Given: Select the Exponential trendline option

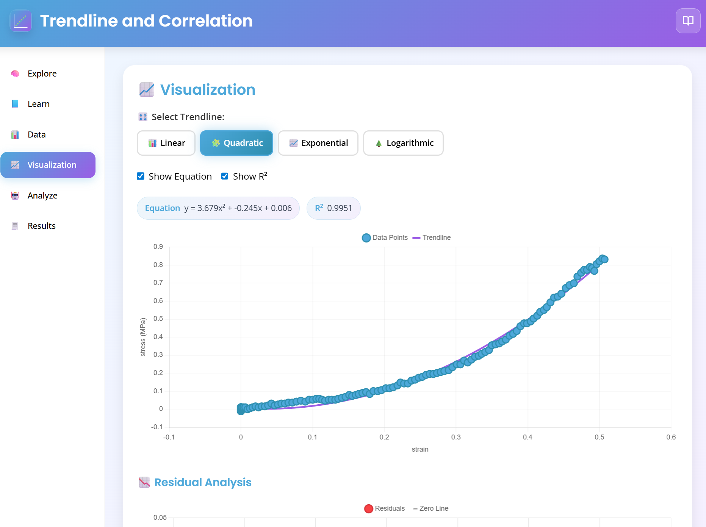Looking at the screenshot, I should pyautogui.click(x=318, y=143).
